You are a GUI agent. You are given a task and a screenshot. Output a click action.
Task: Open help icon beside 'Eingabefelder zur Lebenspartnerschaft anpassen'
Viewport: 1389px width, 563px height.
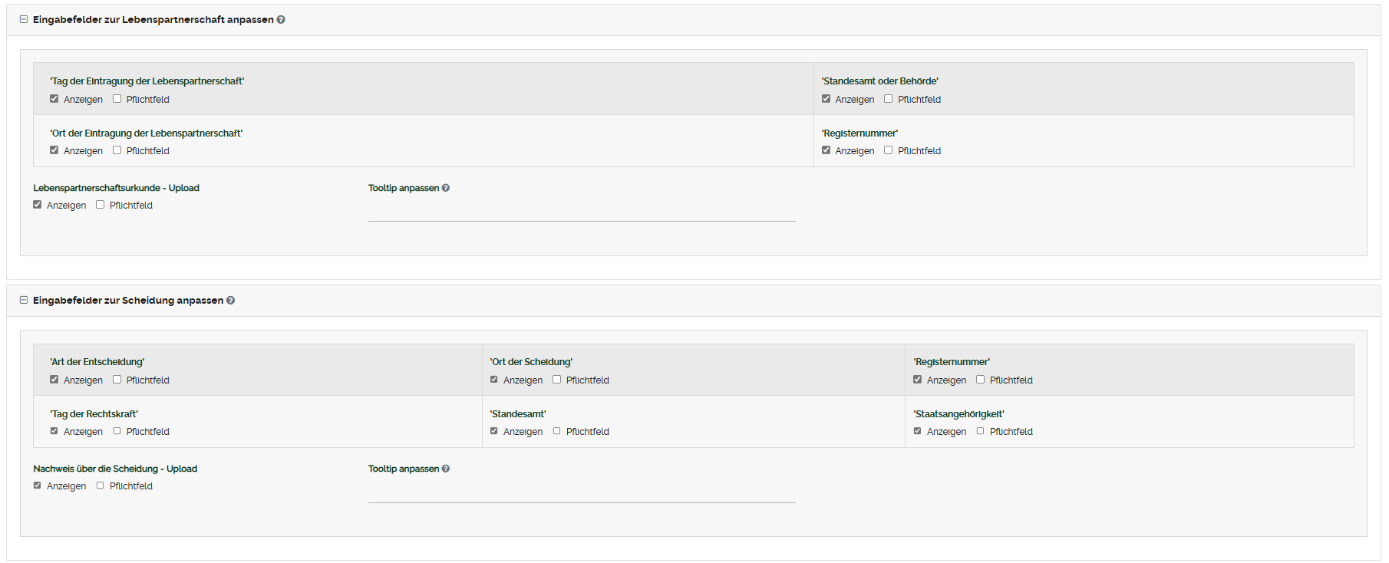click(281, 20)
